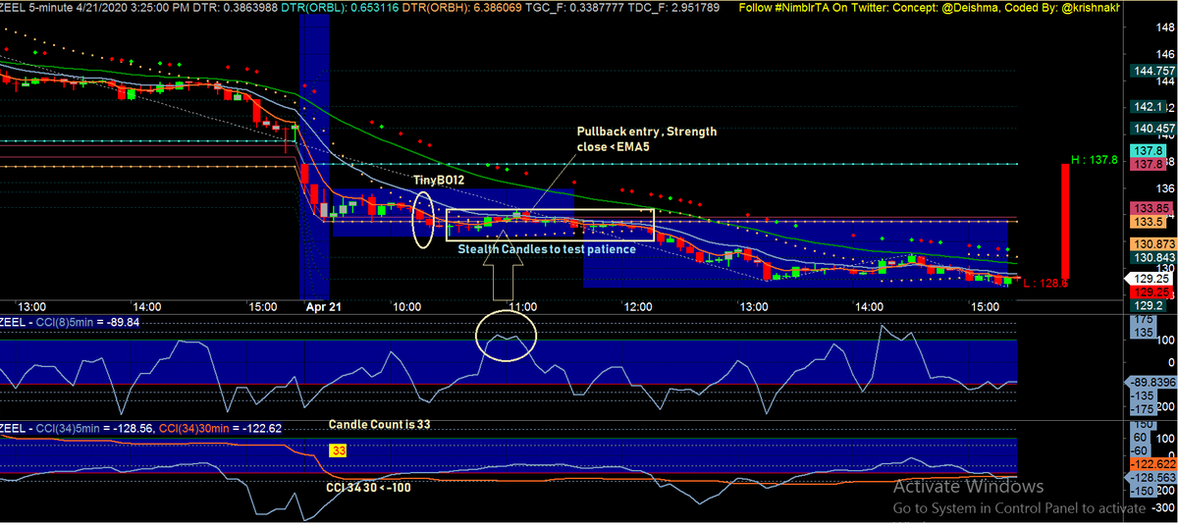The height and width of the screenshot is (527, 1178).
Task: Click the L : 128.5 day-low label
Action: [x=1044, y=283]
